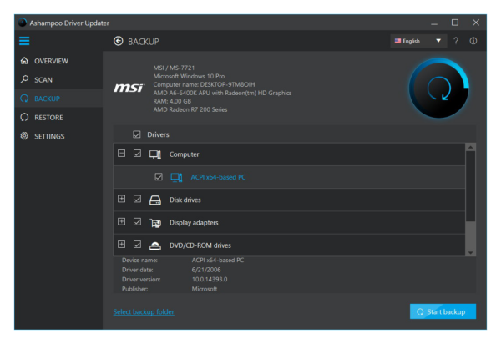Uncheck the Computer category checkbox
The image size is (501, 344).
click(x=138, y=154)
